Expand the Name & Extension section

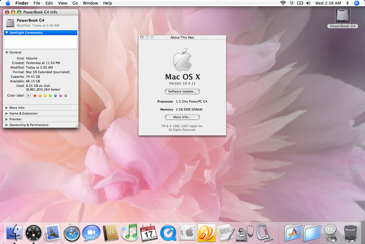(x=7, y=113)
